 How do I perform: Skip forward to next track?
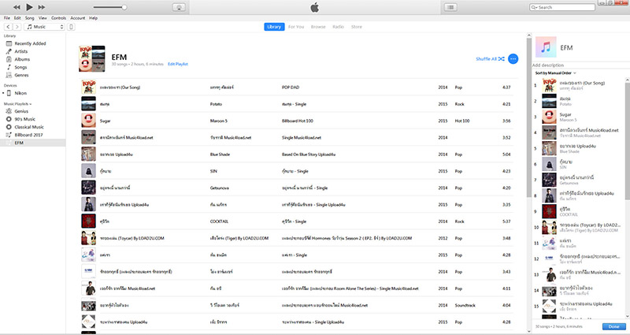pos(42,7)
